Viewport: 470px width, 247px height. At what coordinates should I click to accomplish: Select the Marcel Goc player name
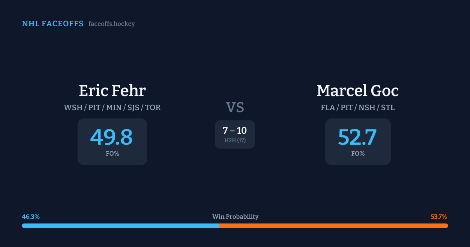coord(358,91)
